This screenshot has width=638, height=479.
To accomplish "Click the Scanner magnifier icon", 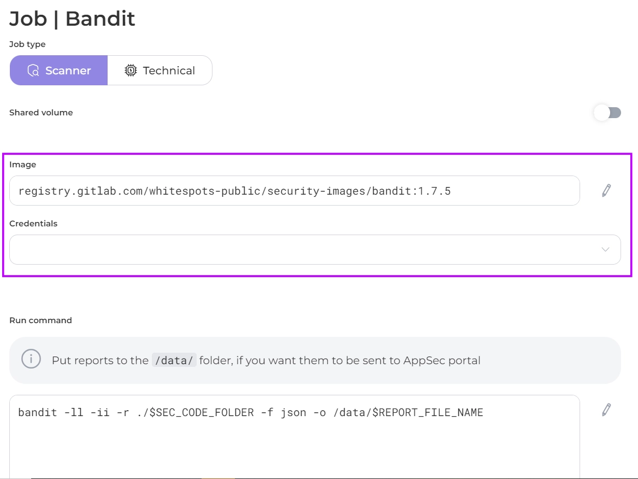I will 33,71.
